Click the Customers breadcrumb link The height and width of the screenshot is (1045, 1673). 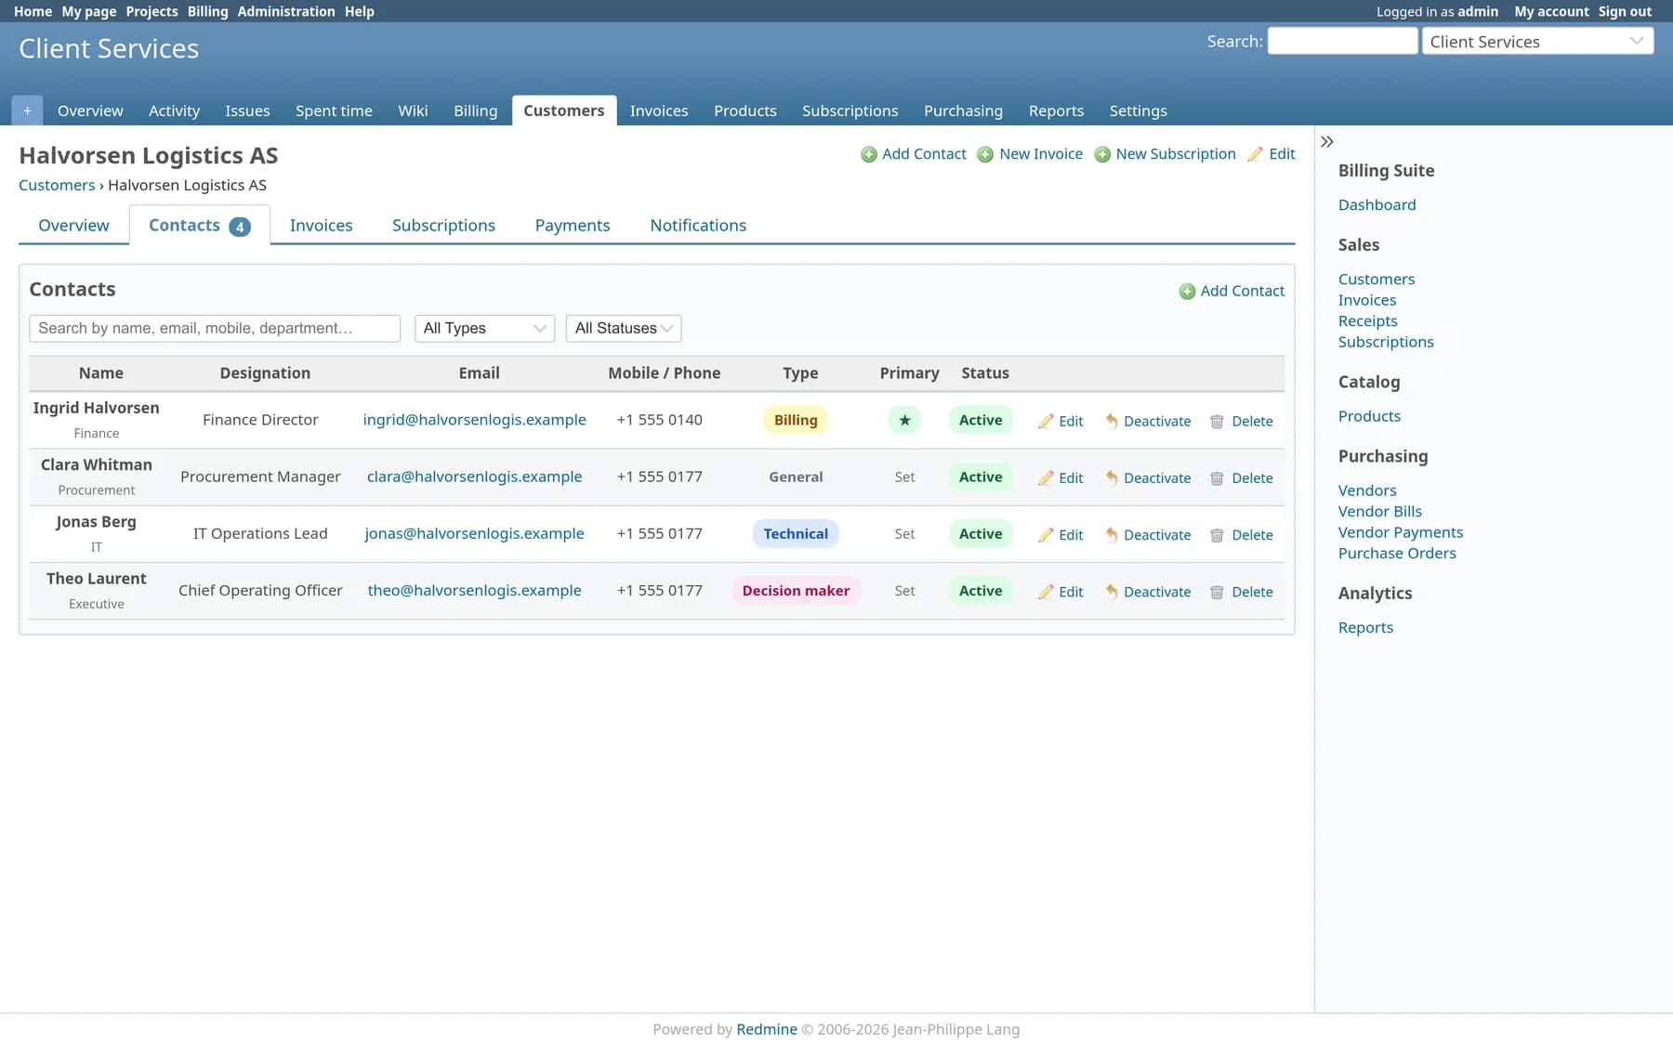(x=57, y=185)
